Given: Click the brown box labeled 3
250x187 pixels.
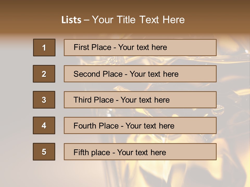Looking at the screenshot, I should (44, 100).
